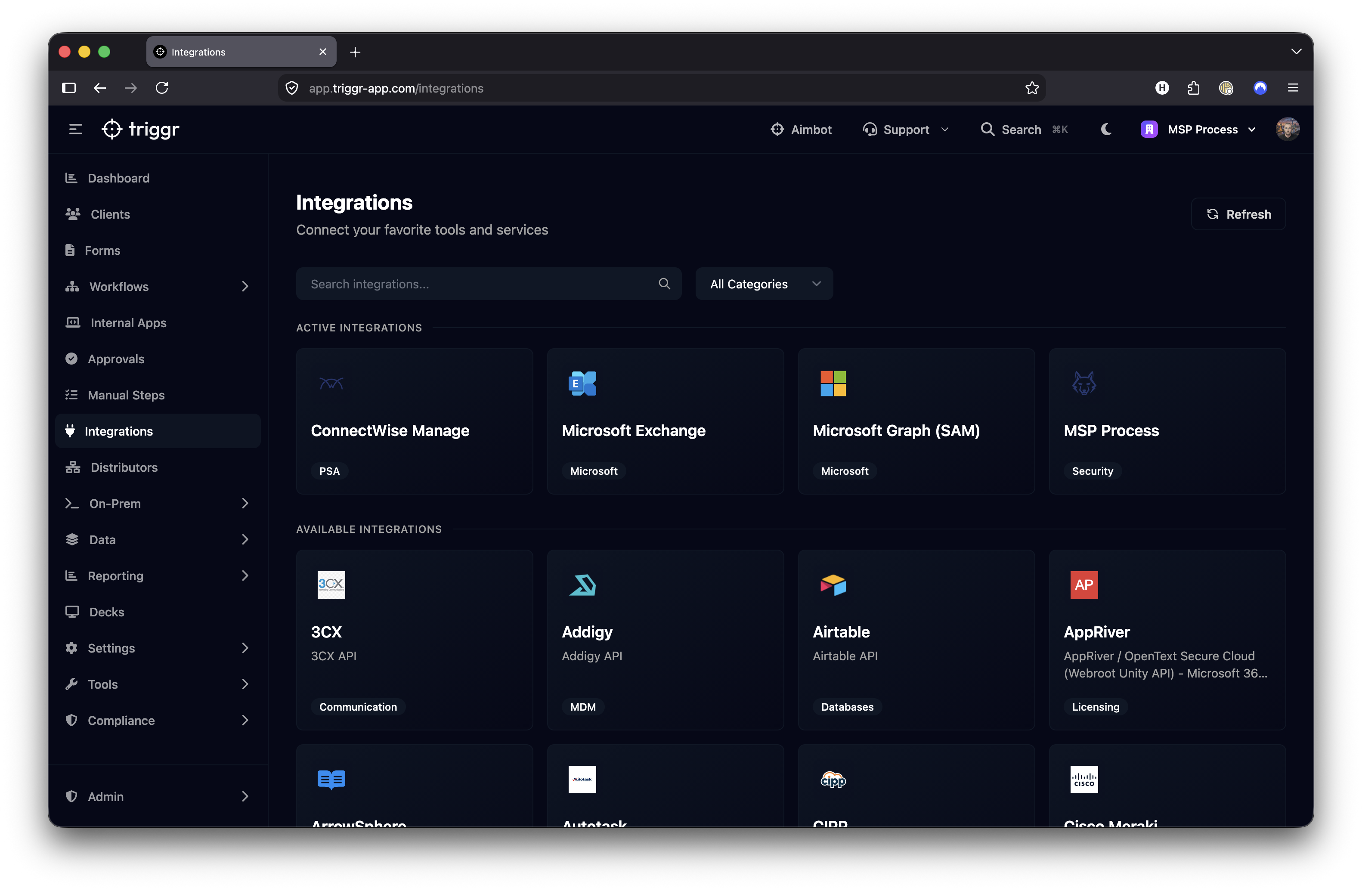Open the MSP Process organization switcher
The image size is (1362, 891).
coord(1198,129)
